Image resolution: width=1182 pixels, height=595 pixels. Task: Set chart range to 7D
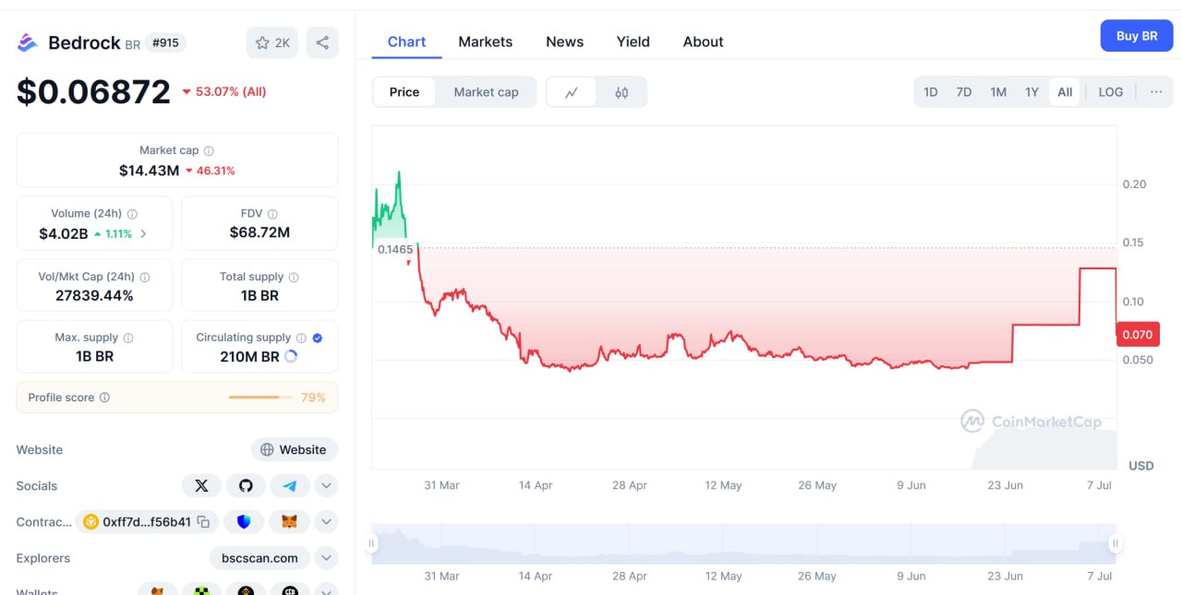point(963,92)
